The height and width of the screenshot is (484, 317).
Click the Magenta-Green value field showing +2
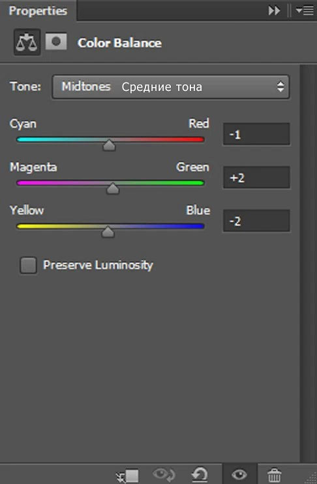coord(256,177)
